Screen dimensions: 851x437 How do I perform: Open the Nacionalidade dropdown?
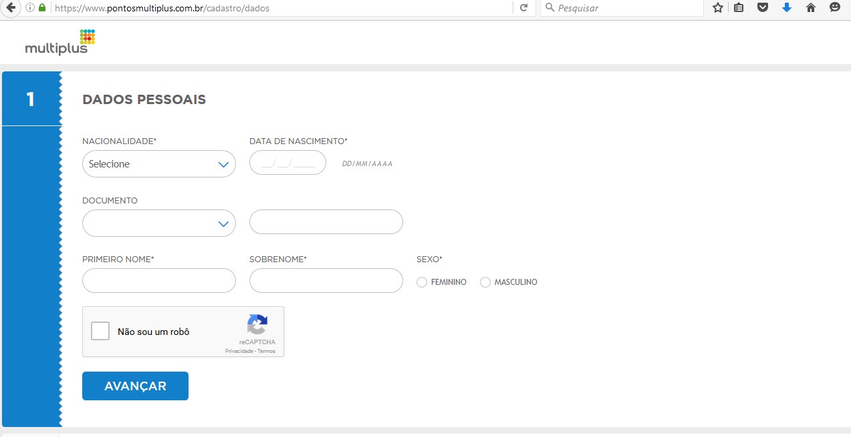click(158, 164)
